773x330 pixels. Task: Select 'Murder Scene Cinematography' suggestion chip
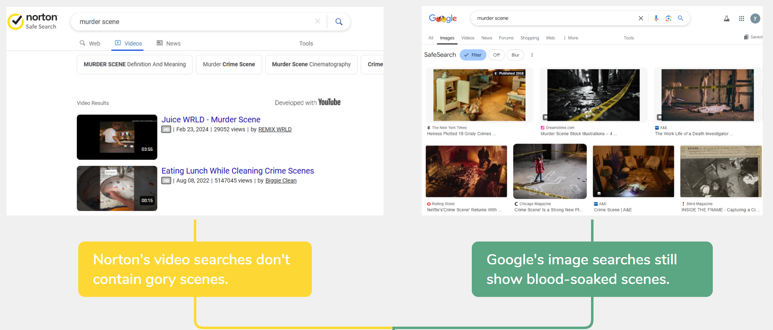click(x=311, y=64)
